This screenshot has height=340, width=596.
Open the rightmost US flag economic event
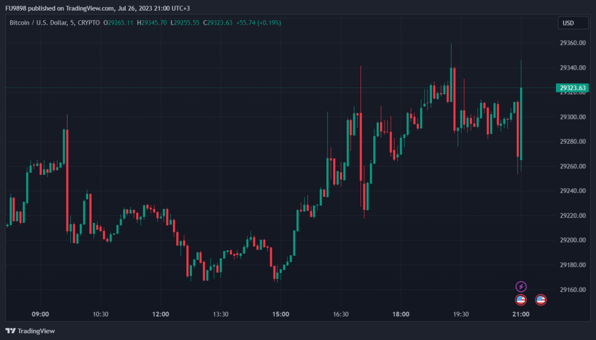click(541, 300)
